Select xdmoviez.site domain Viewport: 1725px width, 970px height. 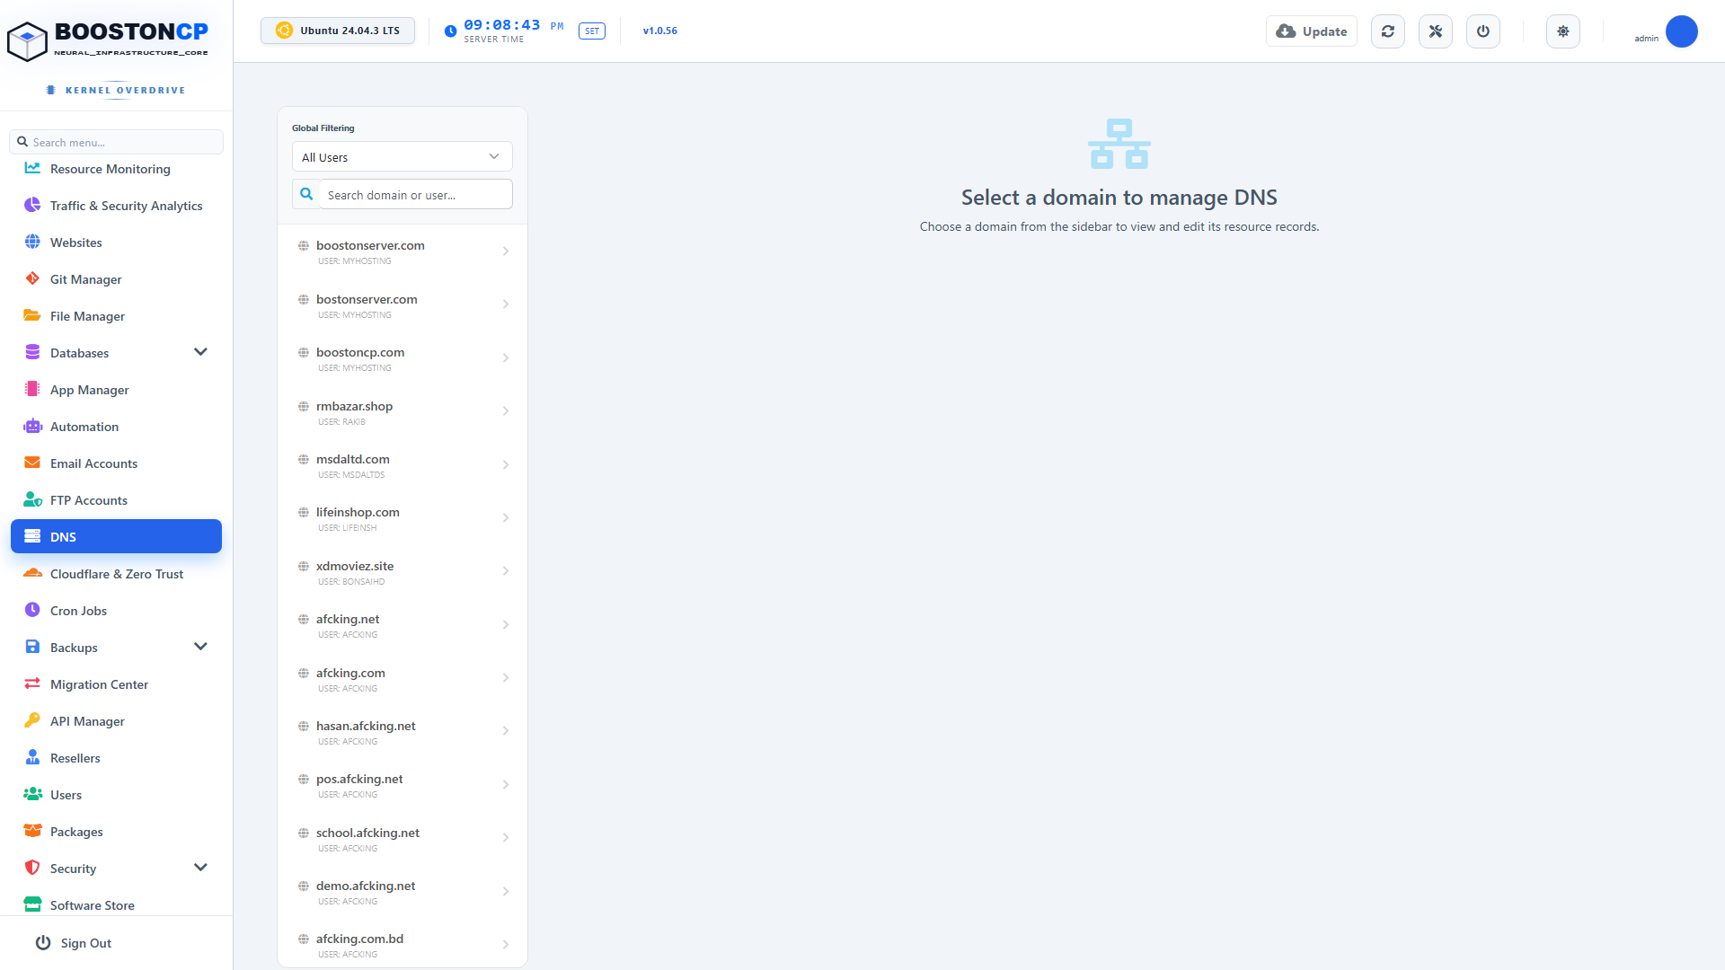tap(402, 572)
